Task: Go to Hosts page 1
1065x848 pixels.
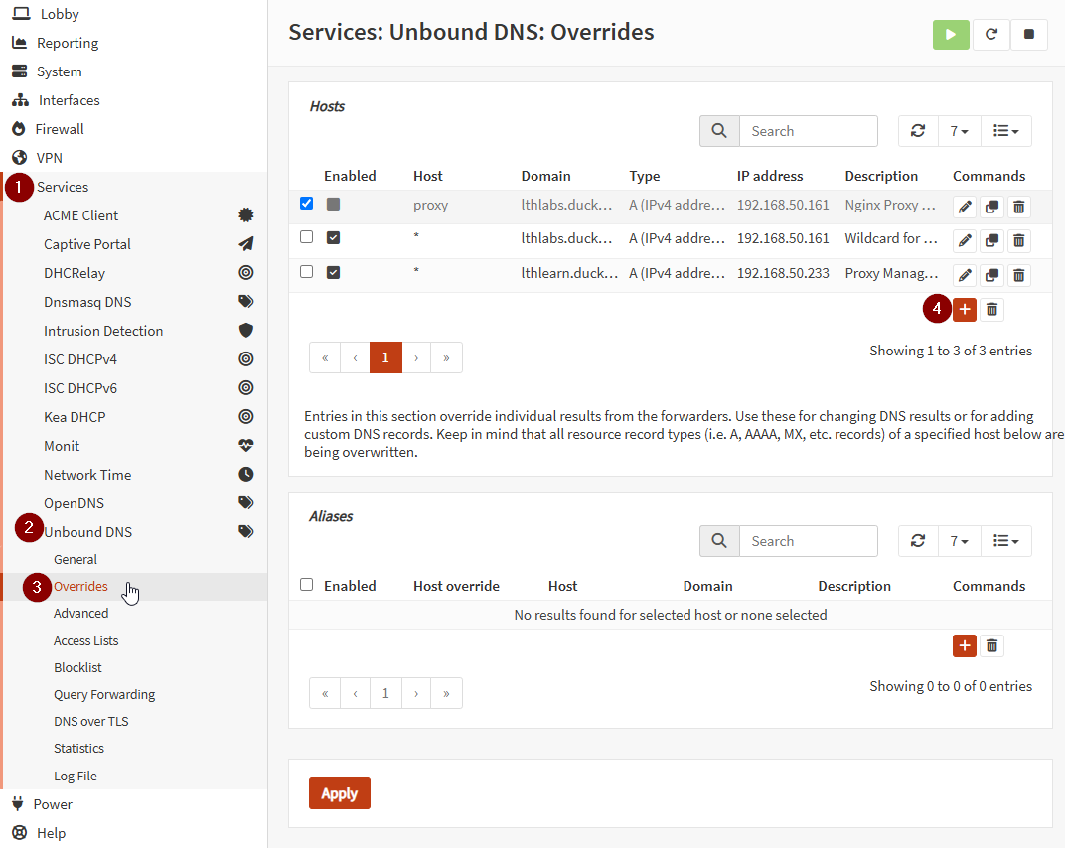Action: (385, 357)
